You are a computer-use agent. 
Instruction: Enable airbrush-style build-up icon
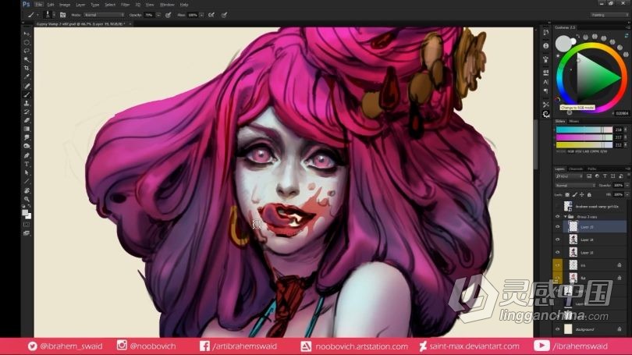211,15
